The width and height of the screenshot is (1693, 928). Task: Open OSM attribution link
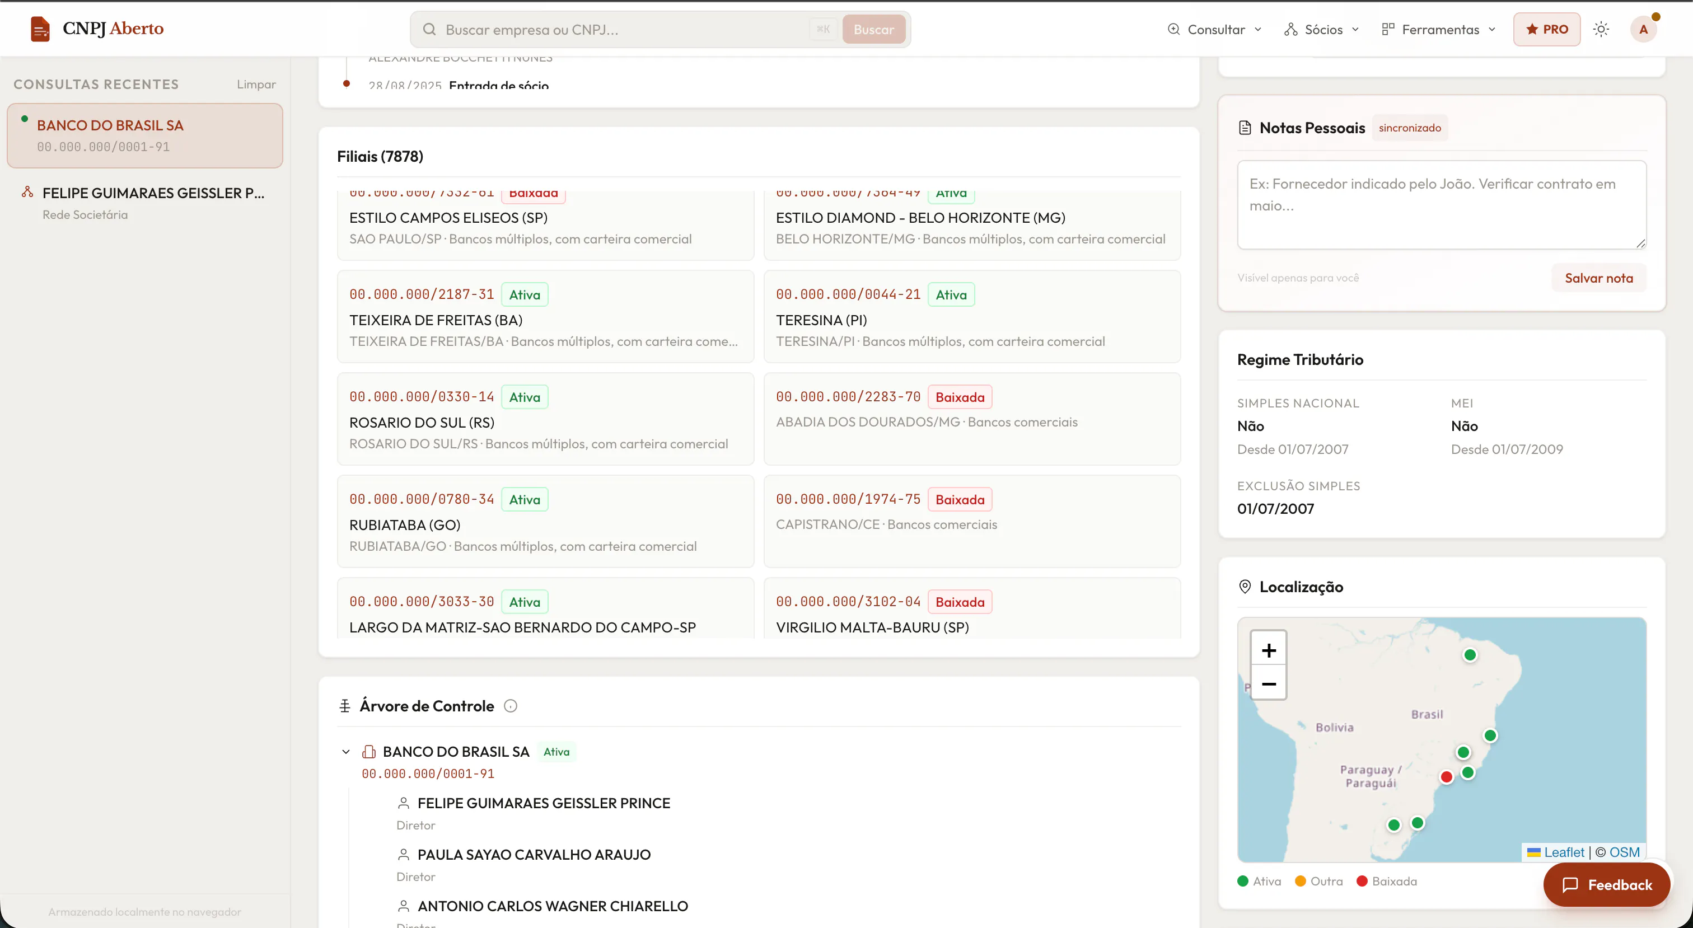(1624, 852)
